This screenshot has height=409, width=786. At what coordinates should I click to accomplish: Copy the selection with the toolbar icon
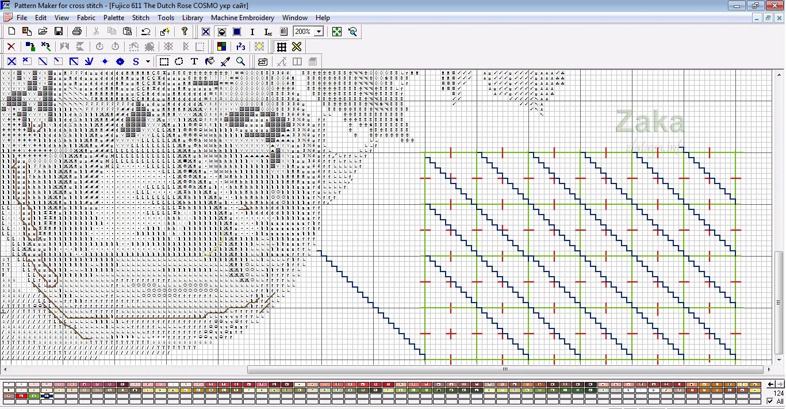[112, 32]
